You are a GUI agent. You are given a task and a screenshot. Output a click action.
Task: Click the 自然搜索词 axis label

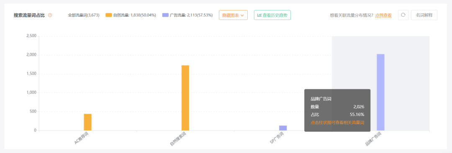(x=178, y=139)
